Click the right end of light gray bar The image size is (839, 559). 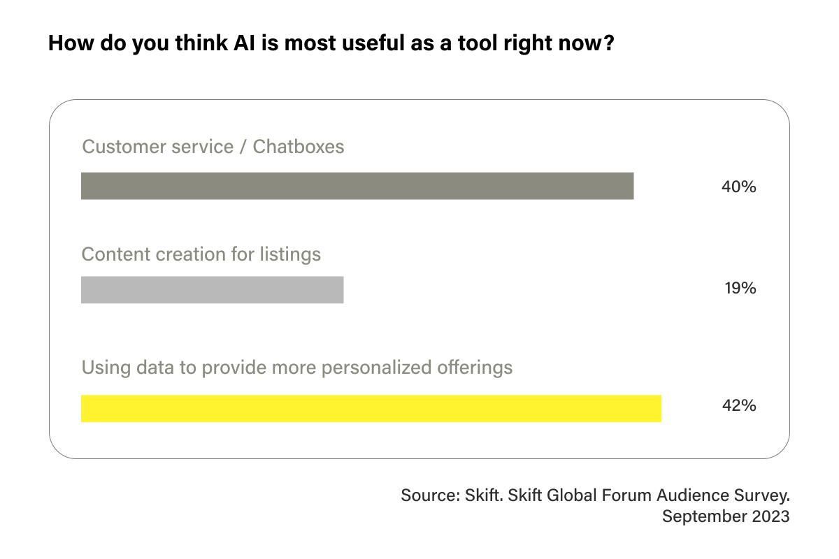[341, 290]
